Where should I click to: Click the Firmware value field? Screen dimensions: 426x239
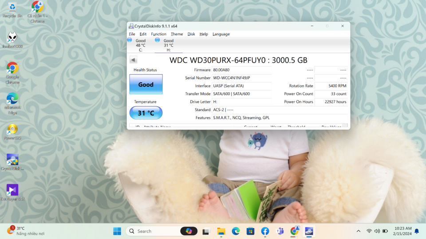(241, 70)
